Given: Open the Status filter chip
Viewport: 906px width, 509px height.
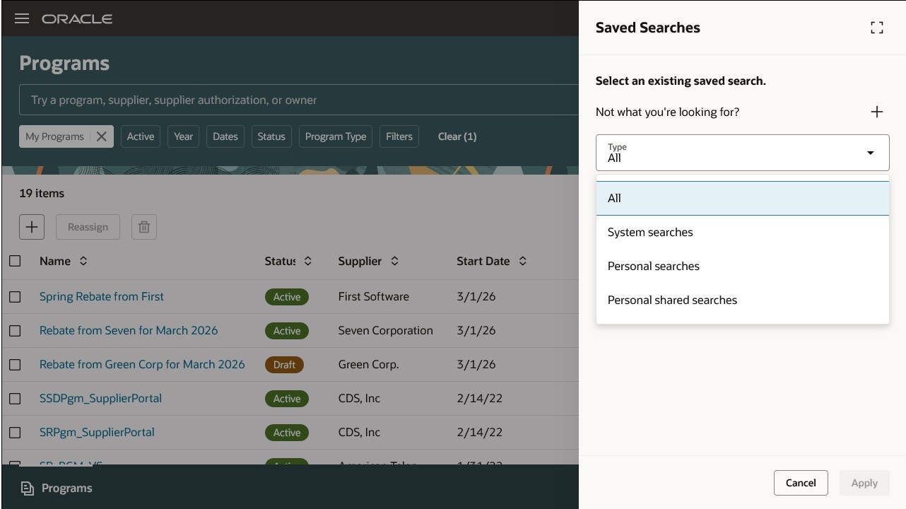Looking at the screenshot, I should 271,136.
